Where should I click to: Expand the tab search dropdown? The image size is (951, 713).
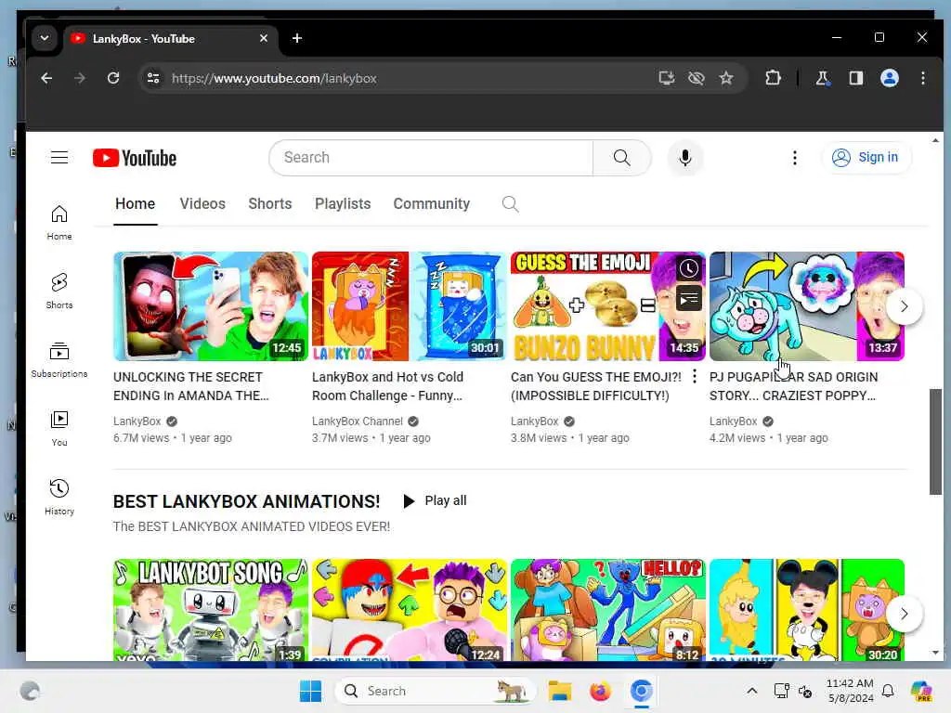tap(45, 38)
